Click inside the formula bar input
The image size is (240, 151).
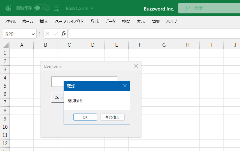[154, 34]
